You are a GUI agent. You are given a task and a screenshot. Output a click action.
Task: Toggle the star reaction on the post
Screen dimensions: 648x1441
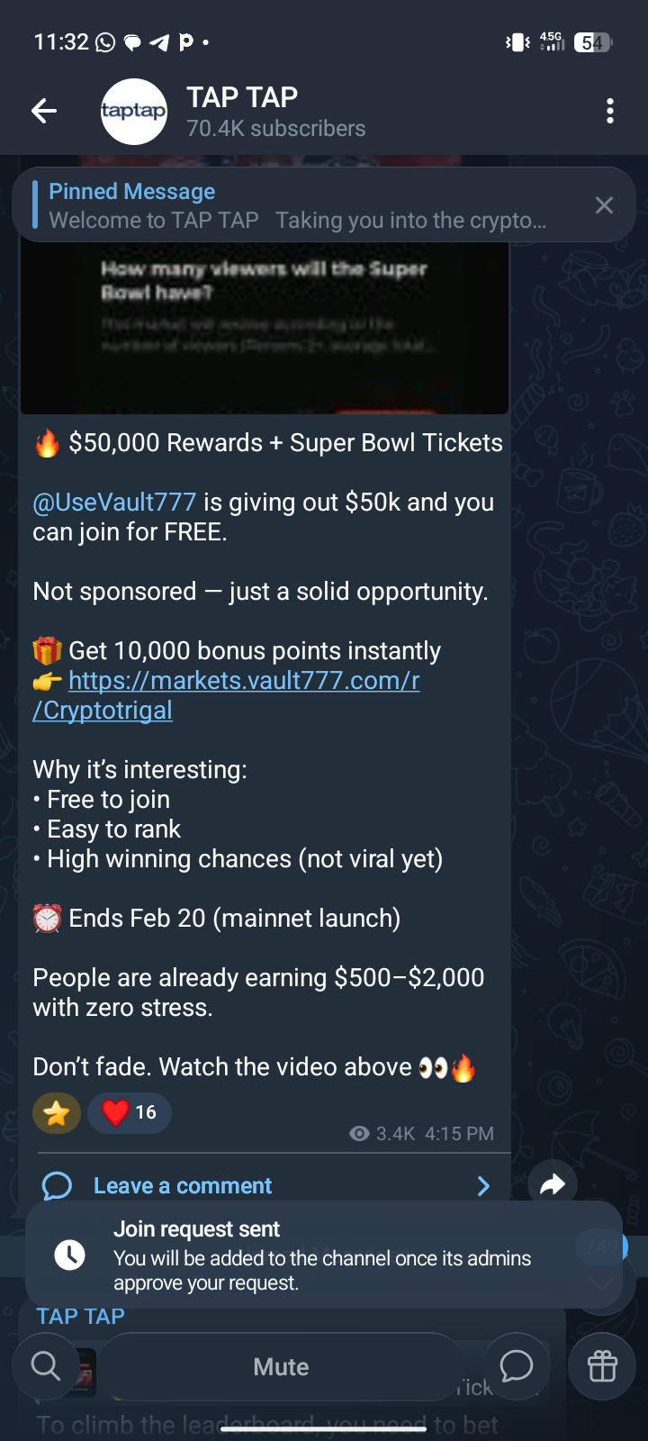coord(57,1113)
